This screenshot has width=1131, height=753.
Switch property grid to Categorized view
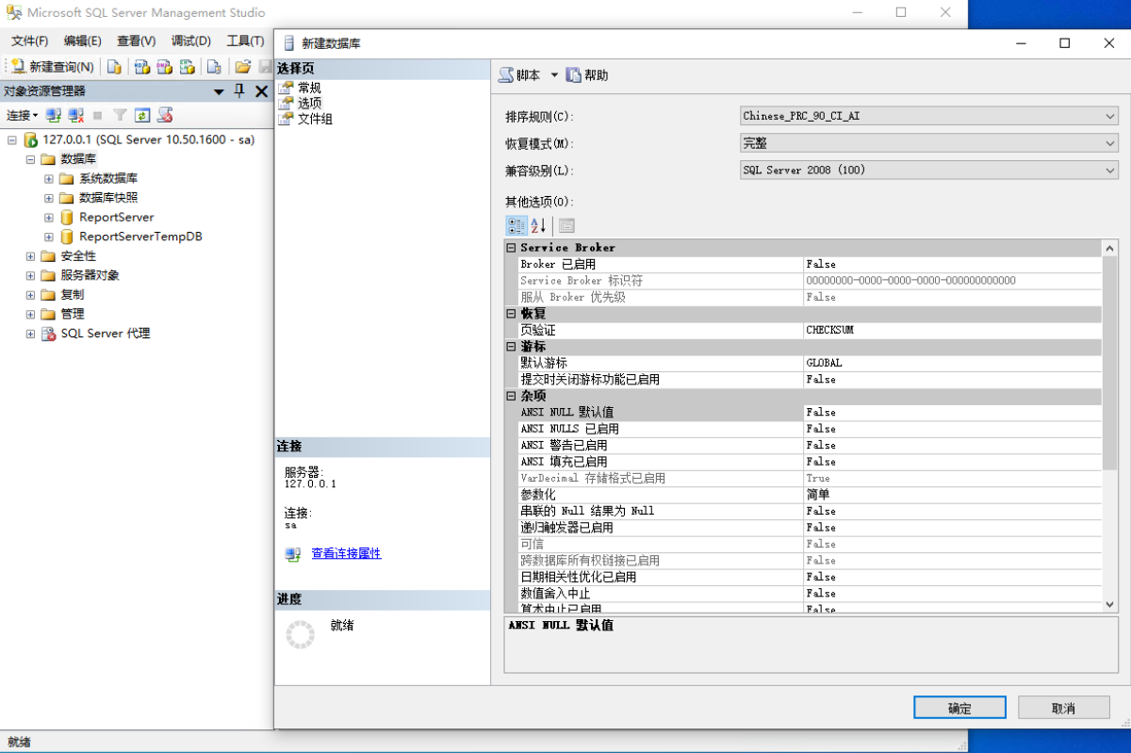click(x=516, y=225)
